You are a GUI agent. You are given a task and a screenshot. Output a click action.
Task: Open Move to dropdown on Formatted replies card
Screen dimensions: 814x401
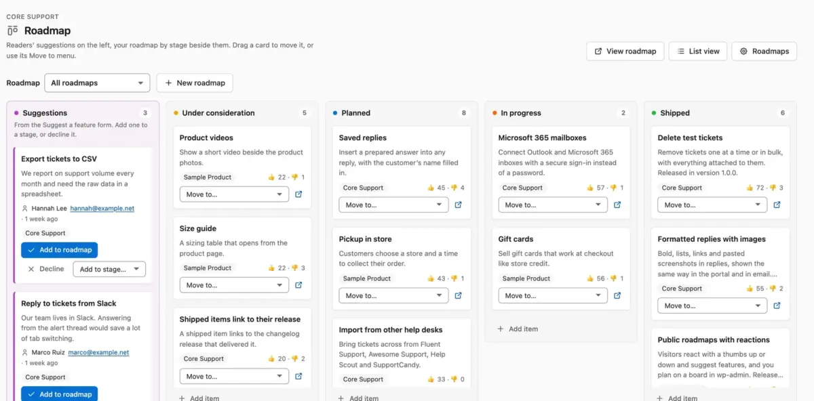click(712, 305)
